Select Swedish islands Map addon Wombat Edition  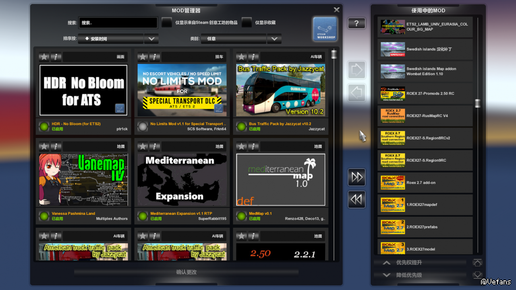click(x=425, y=72)
